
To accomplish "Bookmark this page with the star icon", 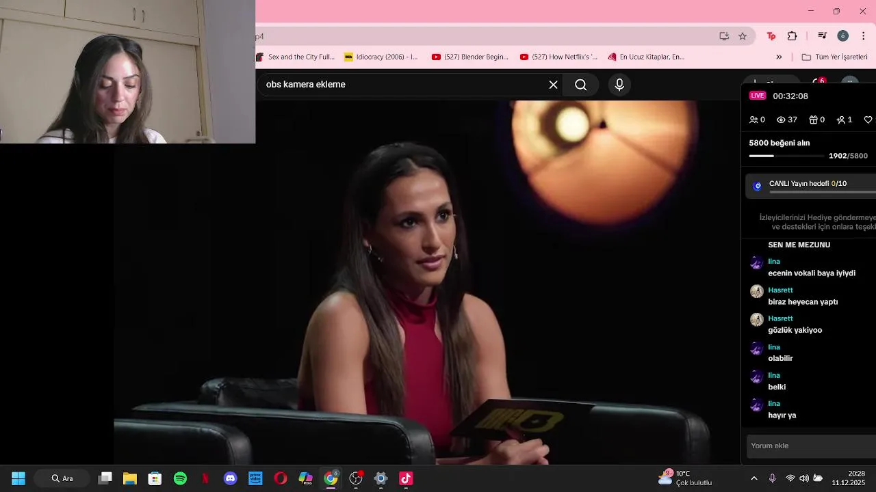I will 743,36.
